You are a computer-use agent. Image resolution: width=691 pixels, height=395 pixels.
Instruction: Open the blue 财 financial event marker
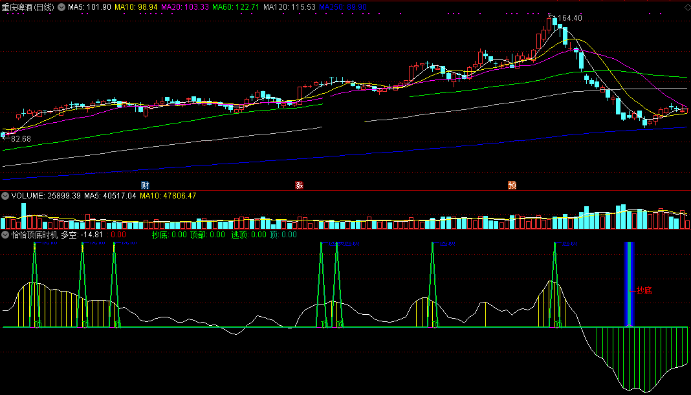(x=145, y=186)
